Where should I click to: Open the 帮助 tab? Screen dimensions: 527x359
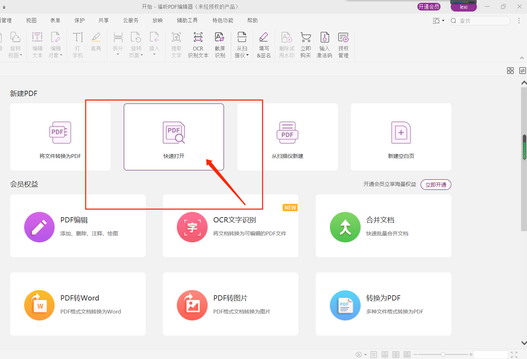252,20
